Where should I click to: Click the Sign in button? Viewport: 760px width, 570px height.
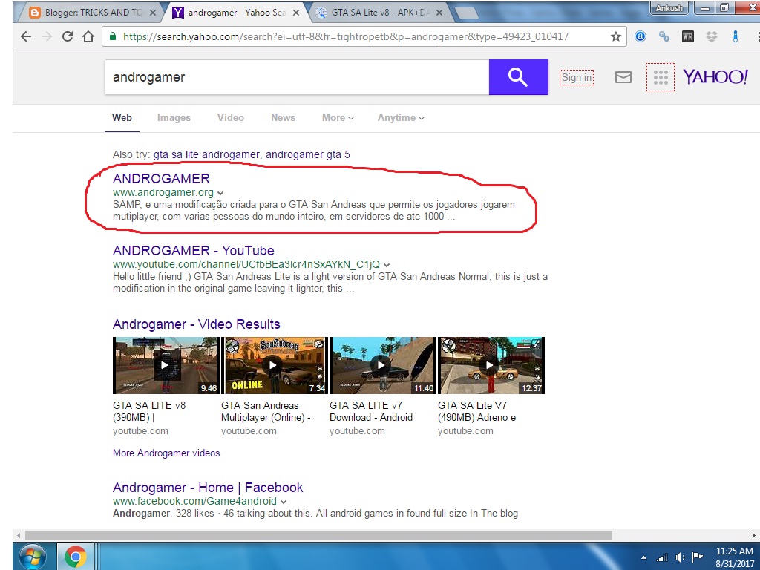point(576,77)
